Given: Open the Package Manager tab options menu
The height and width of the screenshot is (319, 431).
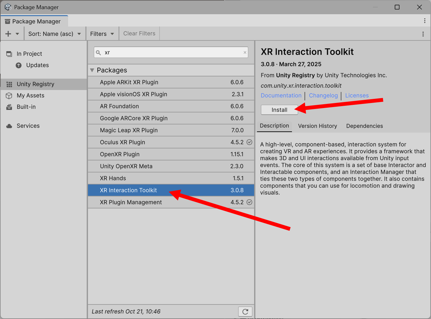Looking at the screenshot, I should 425,21.
